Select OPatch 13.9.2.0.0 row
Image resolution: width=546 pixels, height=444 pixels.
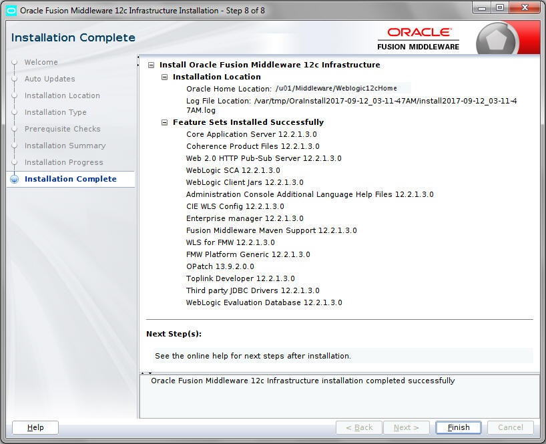[220, 267]
